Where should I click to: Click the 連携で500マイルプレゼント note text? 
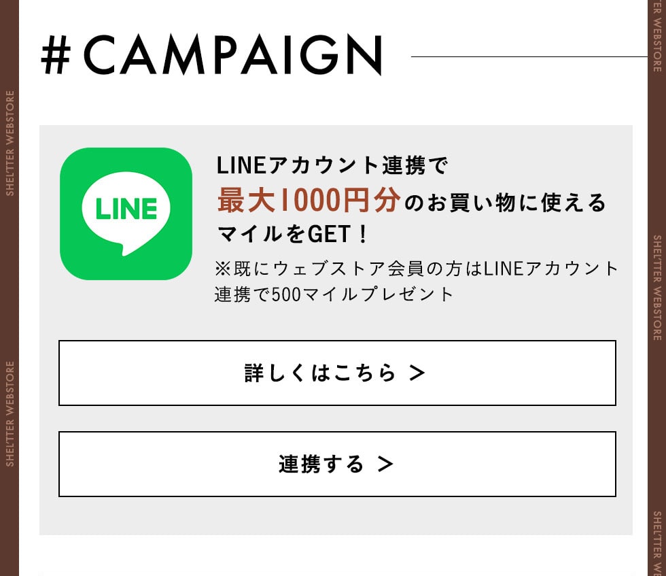[x=334, y=294]
